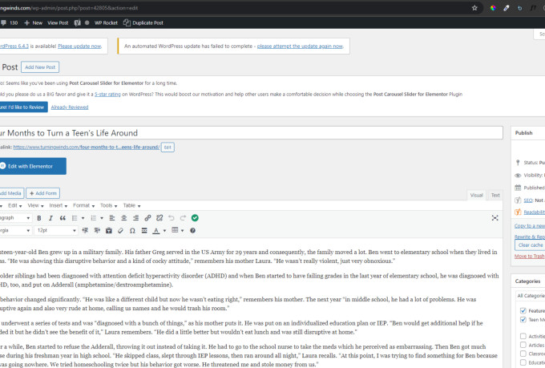Image resolution: width=545 pixels, height=368 pixels.
Task: Toggle paste as text
Action: tap(109, 231)
